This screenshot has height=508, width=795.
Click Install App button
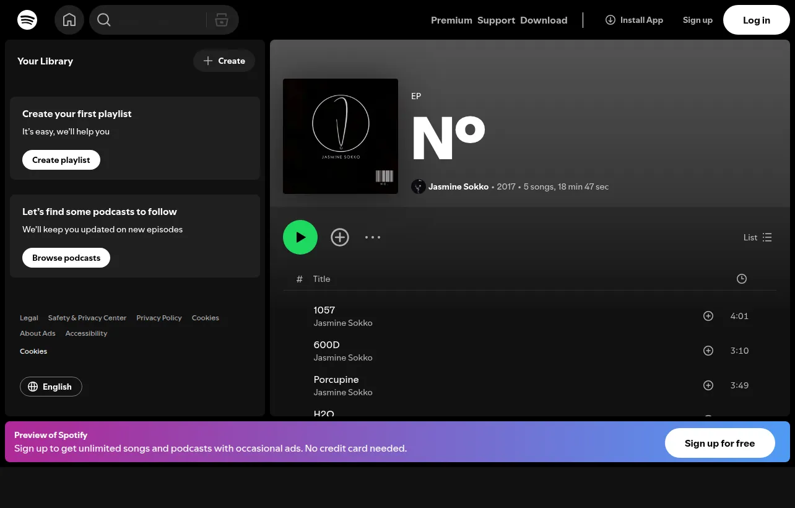(x=634, y=20)
